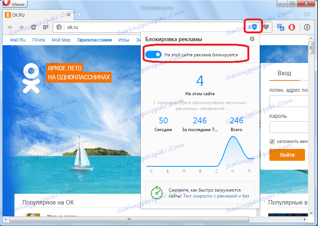Click the vertical scrollbar down arrow

[x=311, y=213]
